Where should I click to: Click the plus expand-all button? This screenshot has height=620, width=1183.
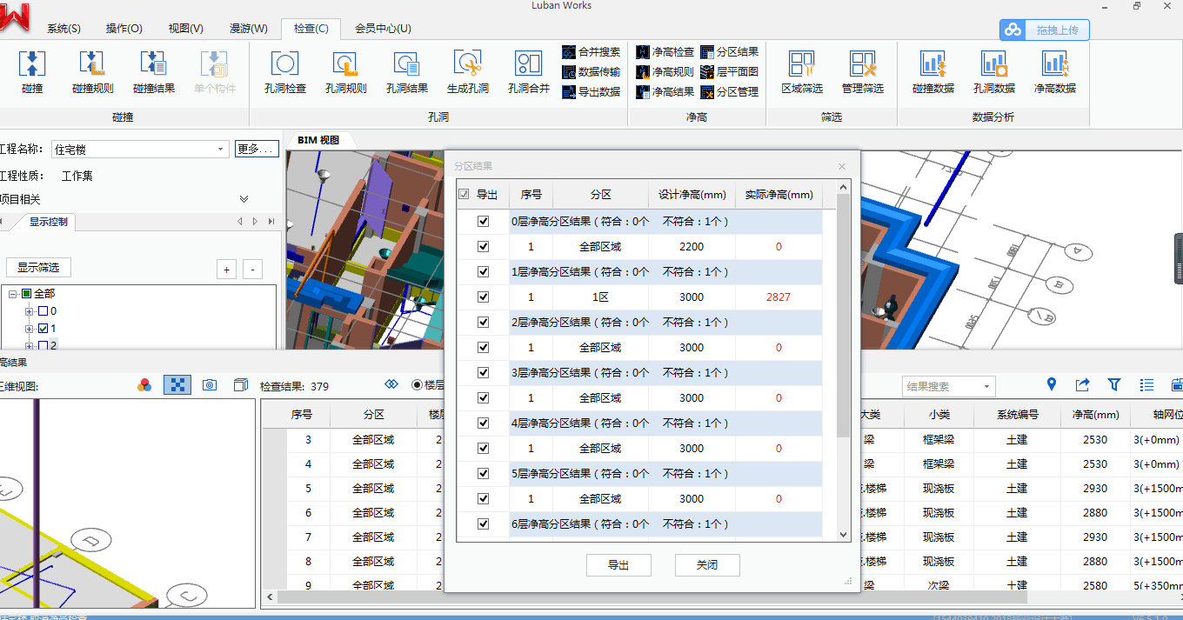(x=227, y=270)
